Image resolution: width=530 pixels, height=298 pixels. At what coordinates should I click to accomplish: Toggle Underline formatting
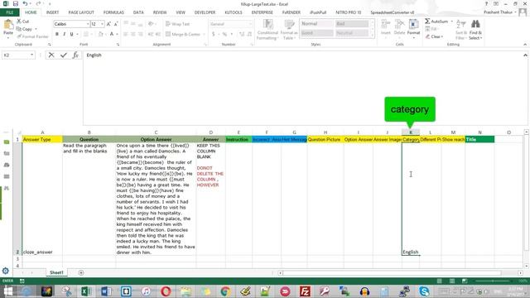coord(71,34)
